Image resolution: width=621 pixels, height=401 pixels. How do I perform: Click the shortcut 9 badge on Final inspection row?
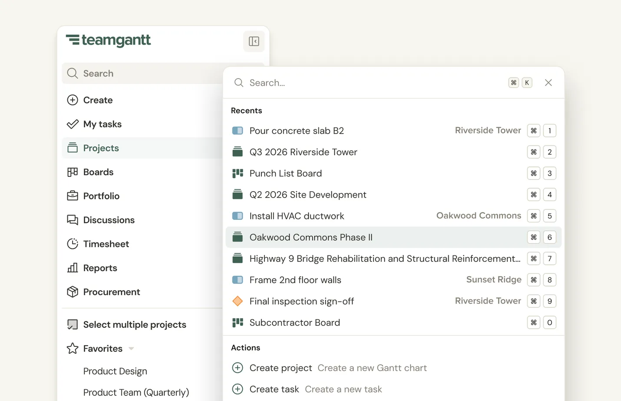coord(549,301)
